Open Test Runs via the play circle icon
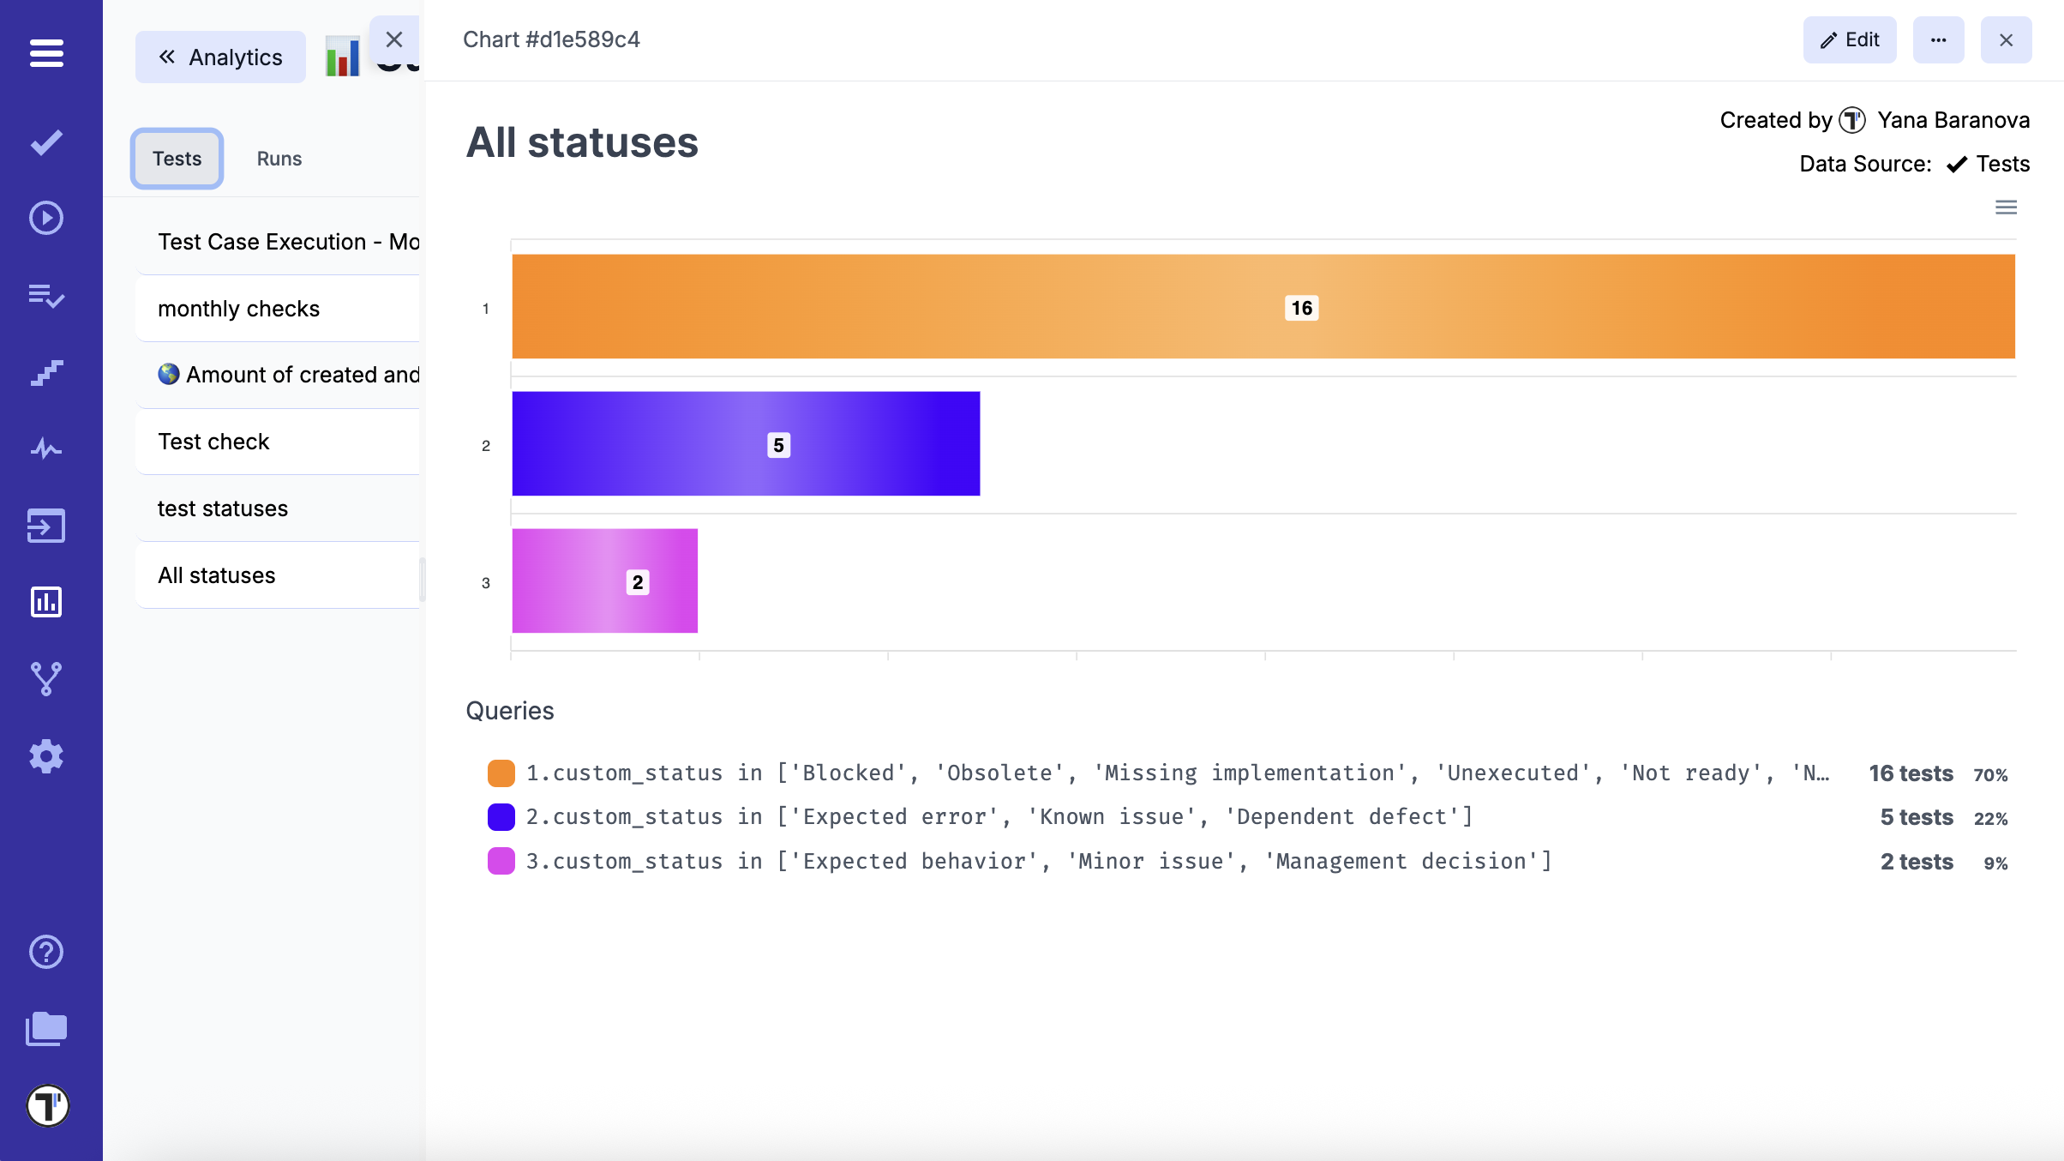The width and height of the screenshot is (2064, 1161). tap(45, 219)
